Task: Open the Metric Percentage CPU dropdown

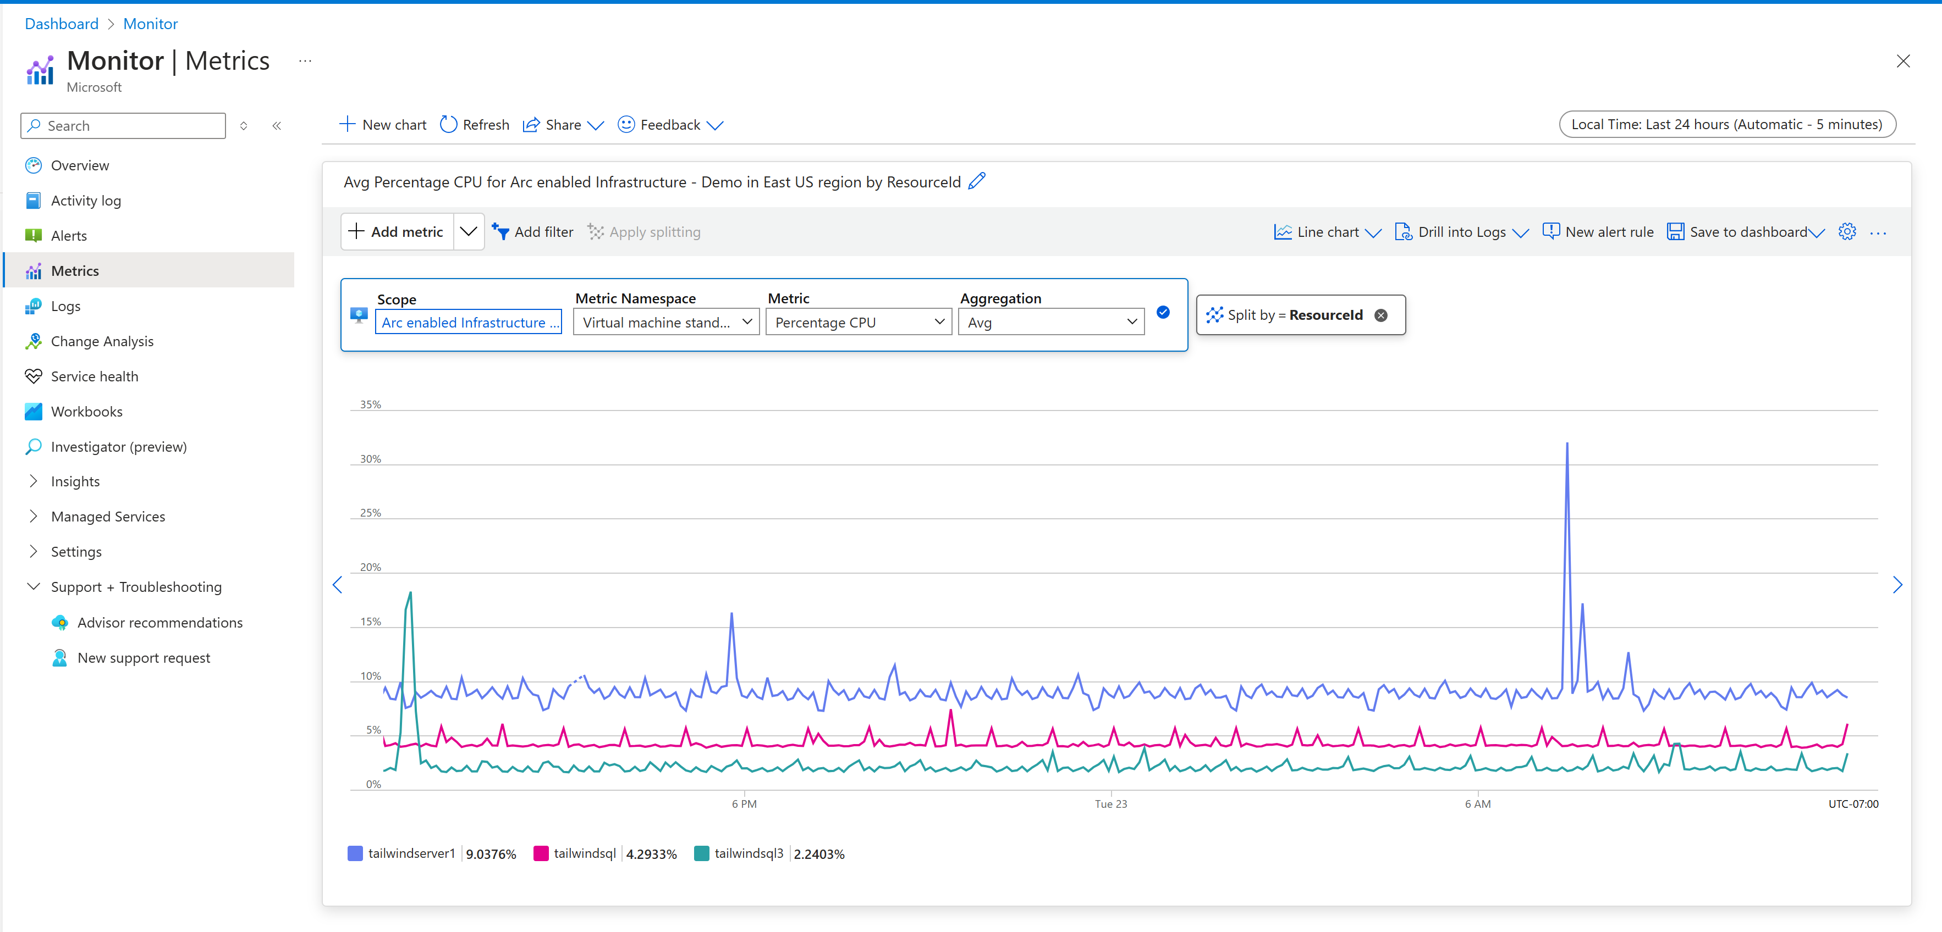Action: 858,323
